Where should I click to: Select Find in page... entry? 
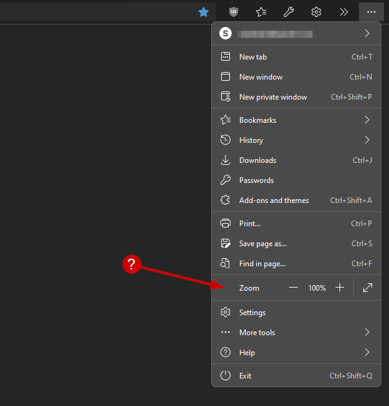[x=296, y=264]
